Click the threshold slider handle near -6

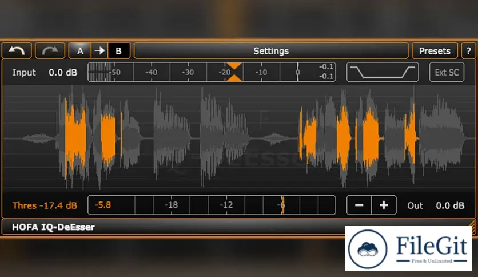[283, 205]
